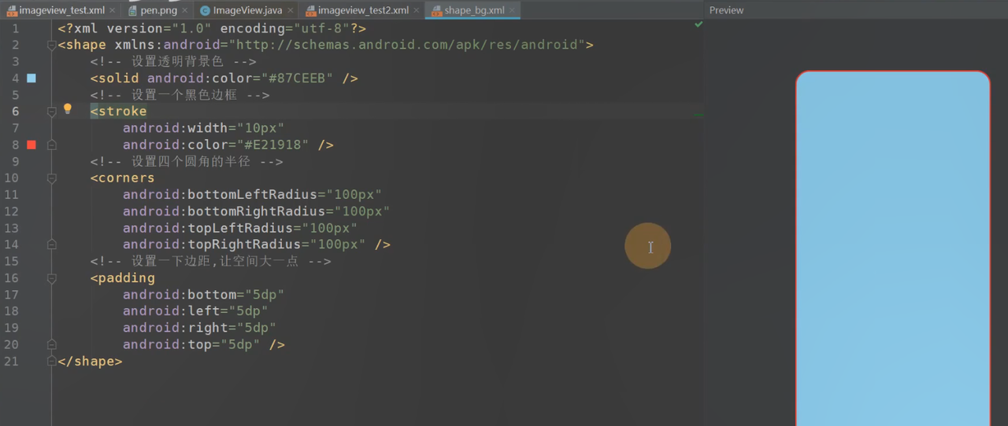
Task: Click the <stroke tag name on line 6
Action: click(118, 112)
